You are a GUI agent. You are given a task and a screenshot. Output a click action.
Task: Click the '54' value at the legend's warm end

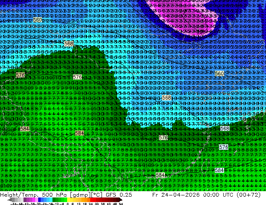[x=120, y=204]
